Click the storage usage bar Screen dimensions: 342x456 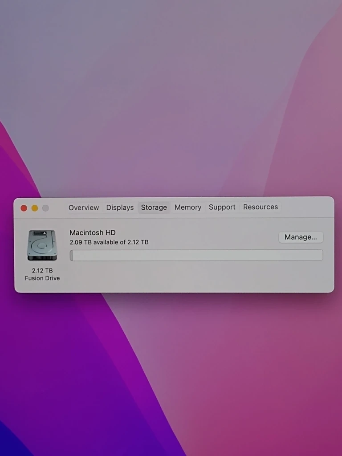tap(196, 255)
